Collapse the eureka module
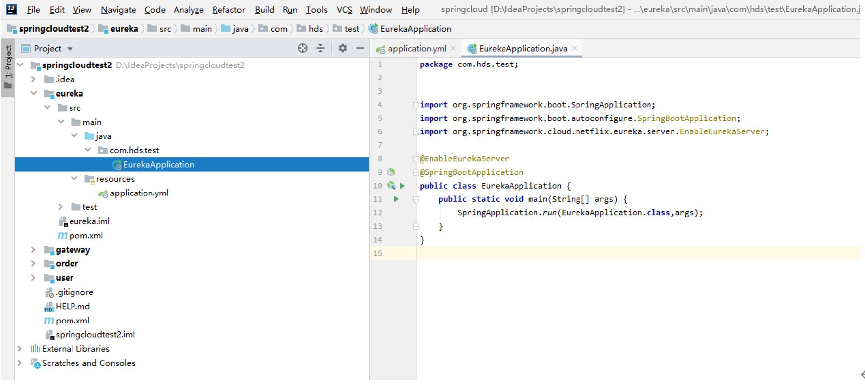Image resolution: width=865 pixels, height=388 pixels. [x=34, y=93]
